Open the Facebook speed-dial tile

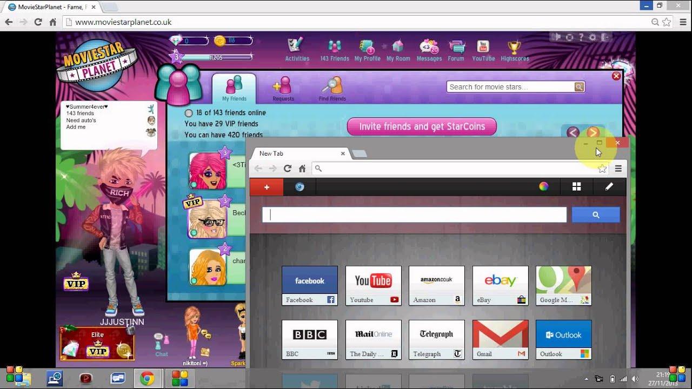click(310, 286)
